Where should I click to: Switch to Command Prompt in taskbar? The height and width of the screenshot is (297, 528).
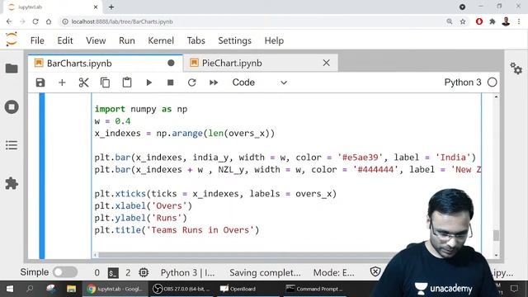point(314,289)
